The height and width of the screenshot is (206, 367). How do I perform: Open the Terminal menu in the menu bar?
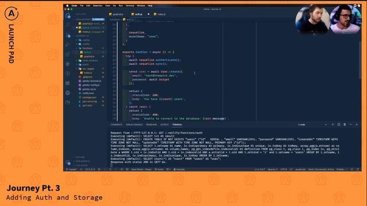(x=130, y=6)
